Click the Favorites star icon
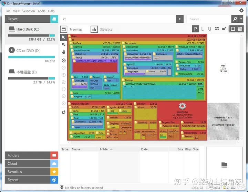The image size is (248, 192). click(54, 172)
